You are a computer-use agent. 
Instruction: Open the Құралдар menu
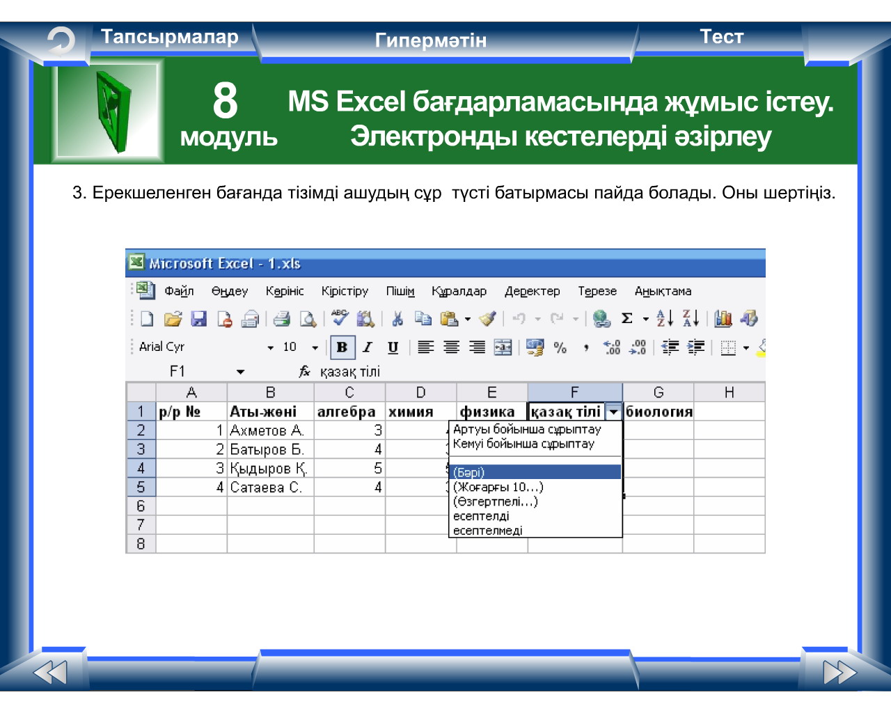(459, 291)
